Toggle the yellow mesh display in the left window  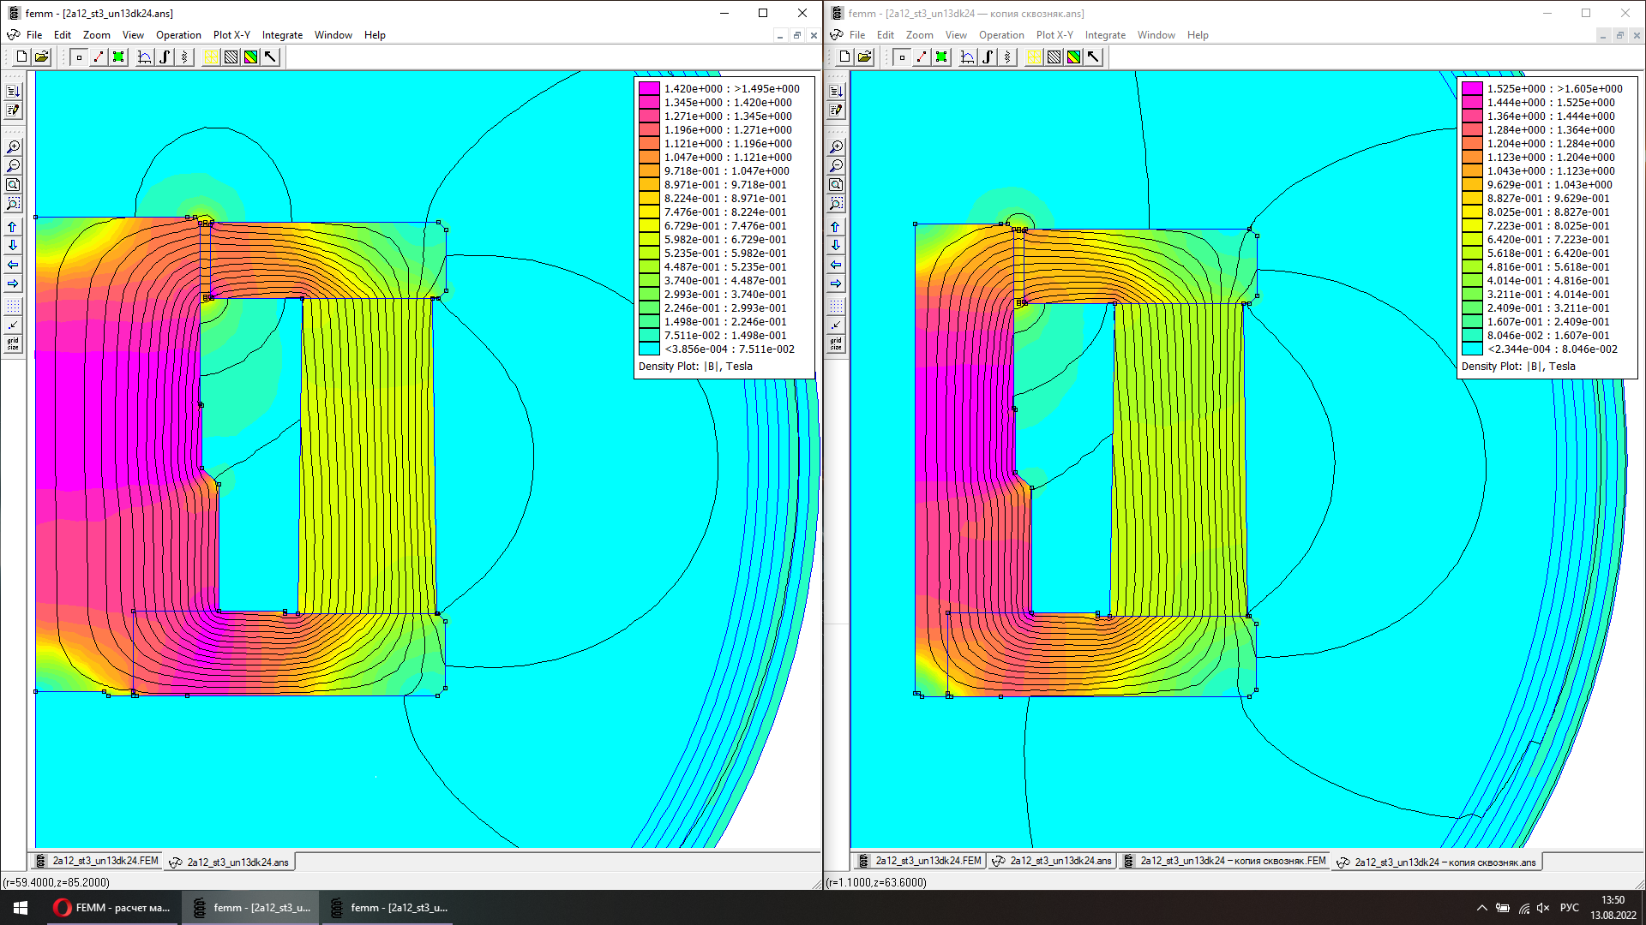pyautogui.click(x=210, y=57)
